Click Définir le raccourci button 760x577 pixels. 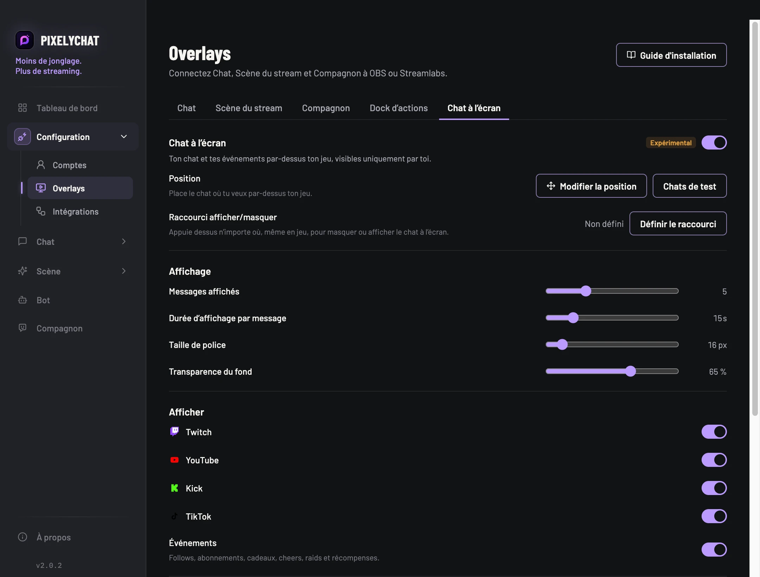678,223
